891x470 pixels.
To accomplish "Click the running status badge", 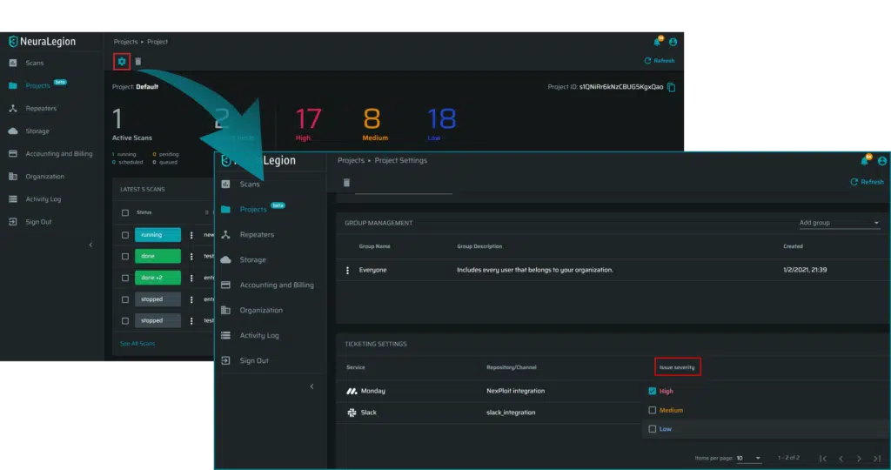I will point(158,235).
